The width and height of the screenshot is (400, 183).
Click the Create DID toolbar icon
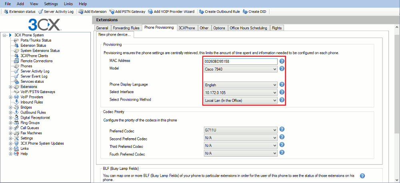tap(245, 12)
